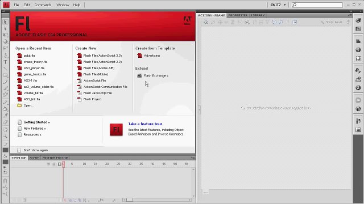Click the Open... folder item

28,105
